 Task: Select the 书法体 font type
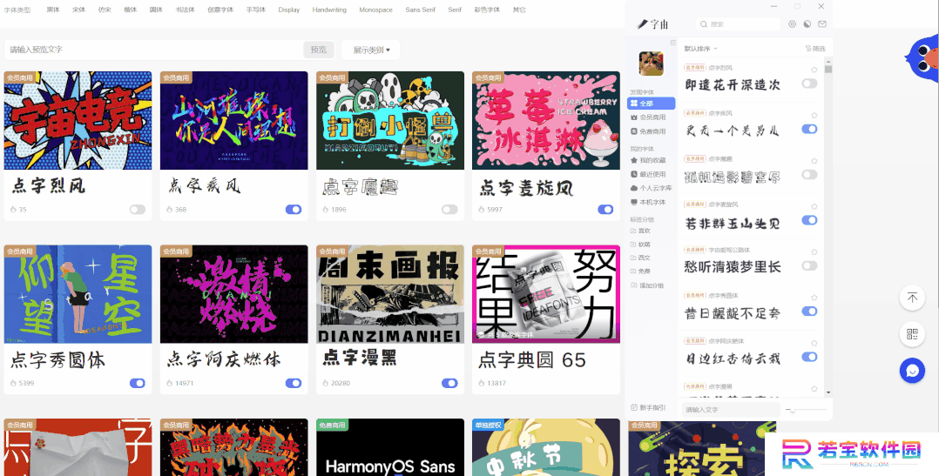185,10
